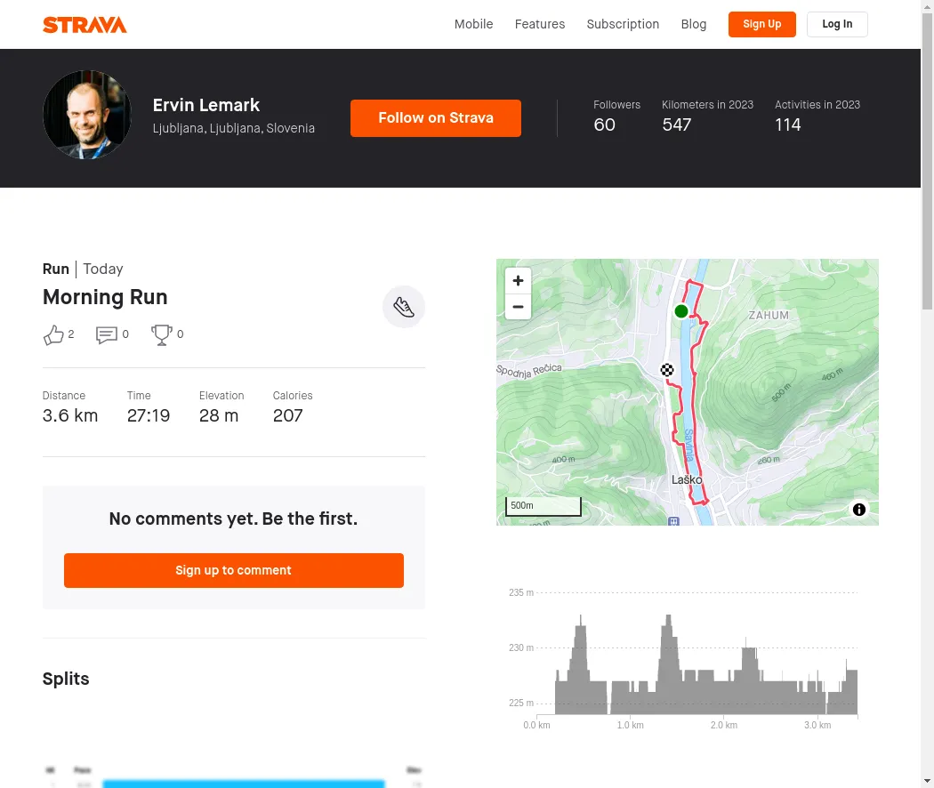This screenshot has height=788, width=934.
Task: Click the kudos thumbs-up icon
Action: pyautogui.click(x=53, y=334)
